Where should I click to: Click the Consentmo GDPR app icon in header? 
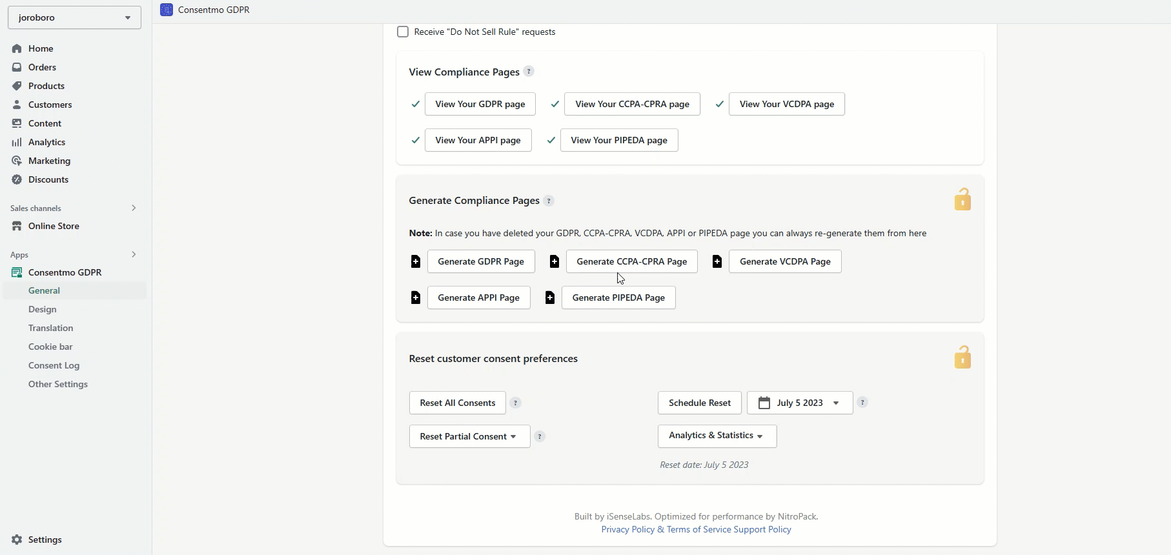pos(167,10)
